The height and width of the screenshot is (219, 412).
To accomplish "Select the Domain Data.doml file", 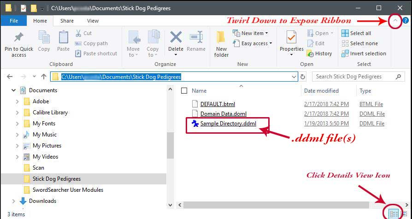I will [224, 114].
